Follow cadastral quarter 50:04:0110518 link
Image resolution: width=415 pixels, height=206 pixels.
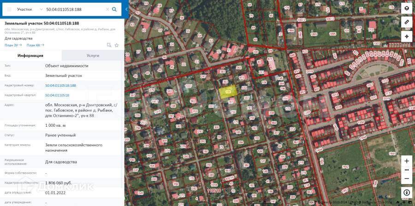pos(57,95)
